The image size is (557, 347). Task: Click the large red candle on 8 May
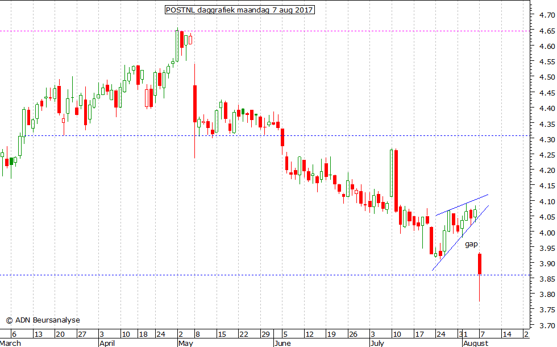tap(194, 104)
